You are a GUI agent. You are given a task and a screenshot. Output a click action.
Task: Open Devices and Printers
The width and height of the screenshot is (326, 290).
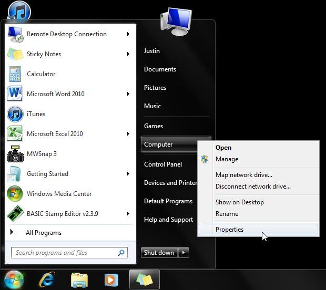point(170,183)
